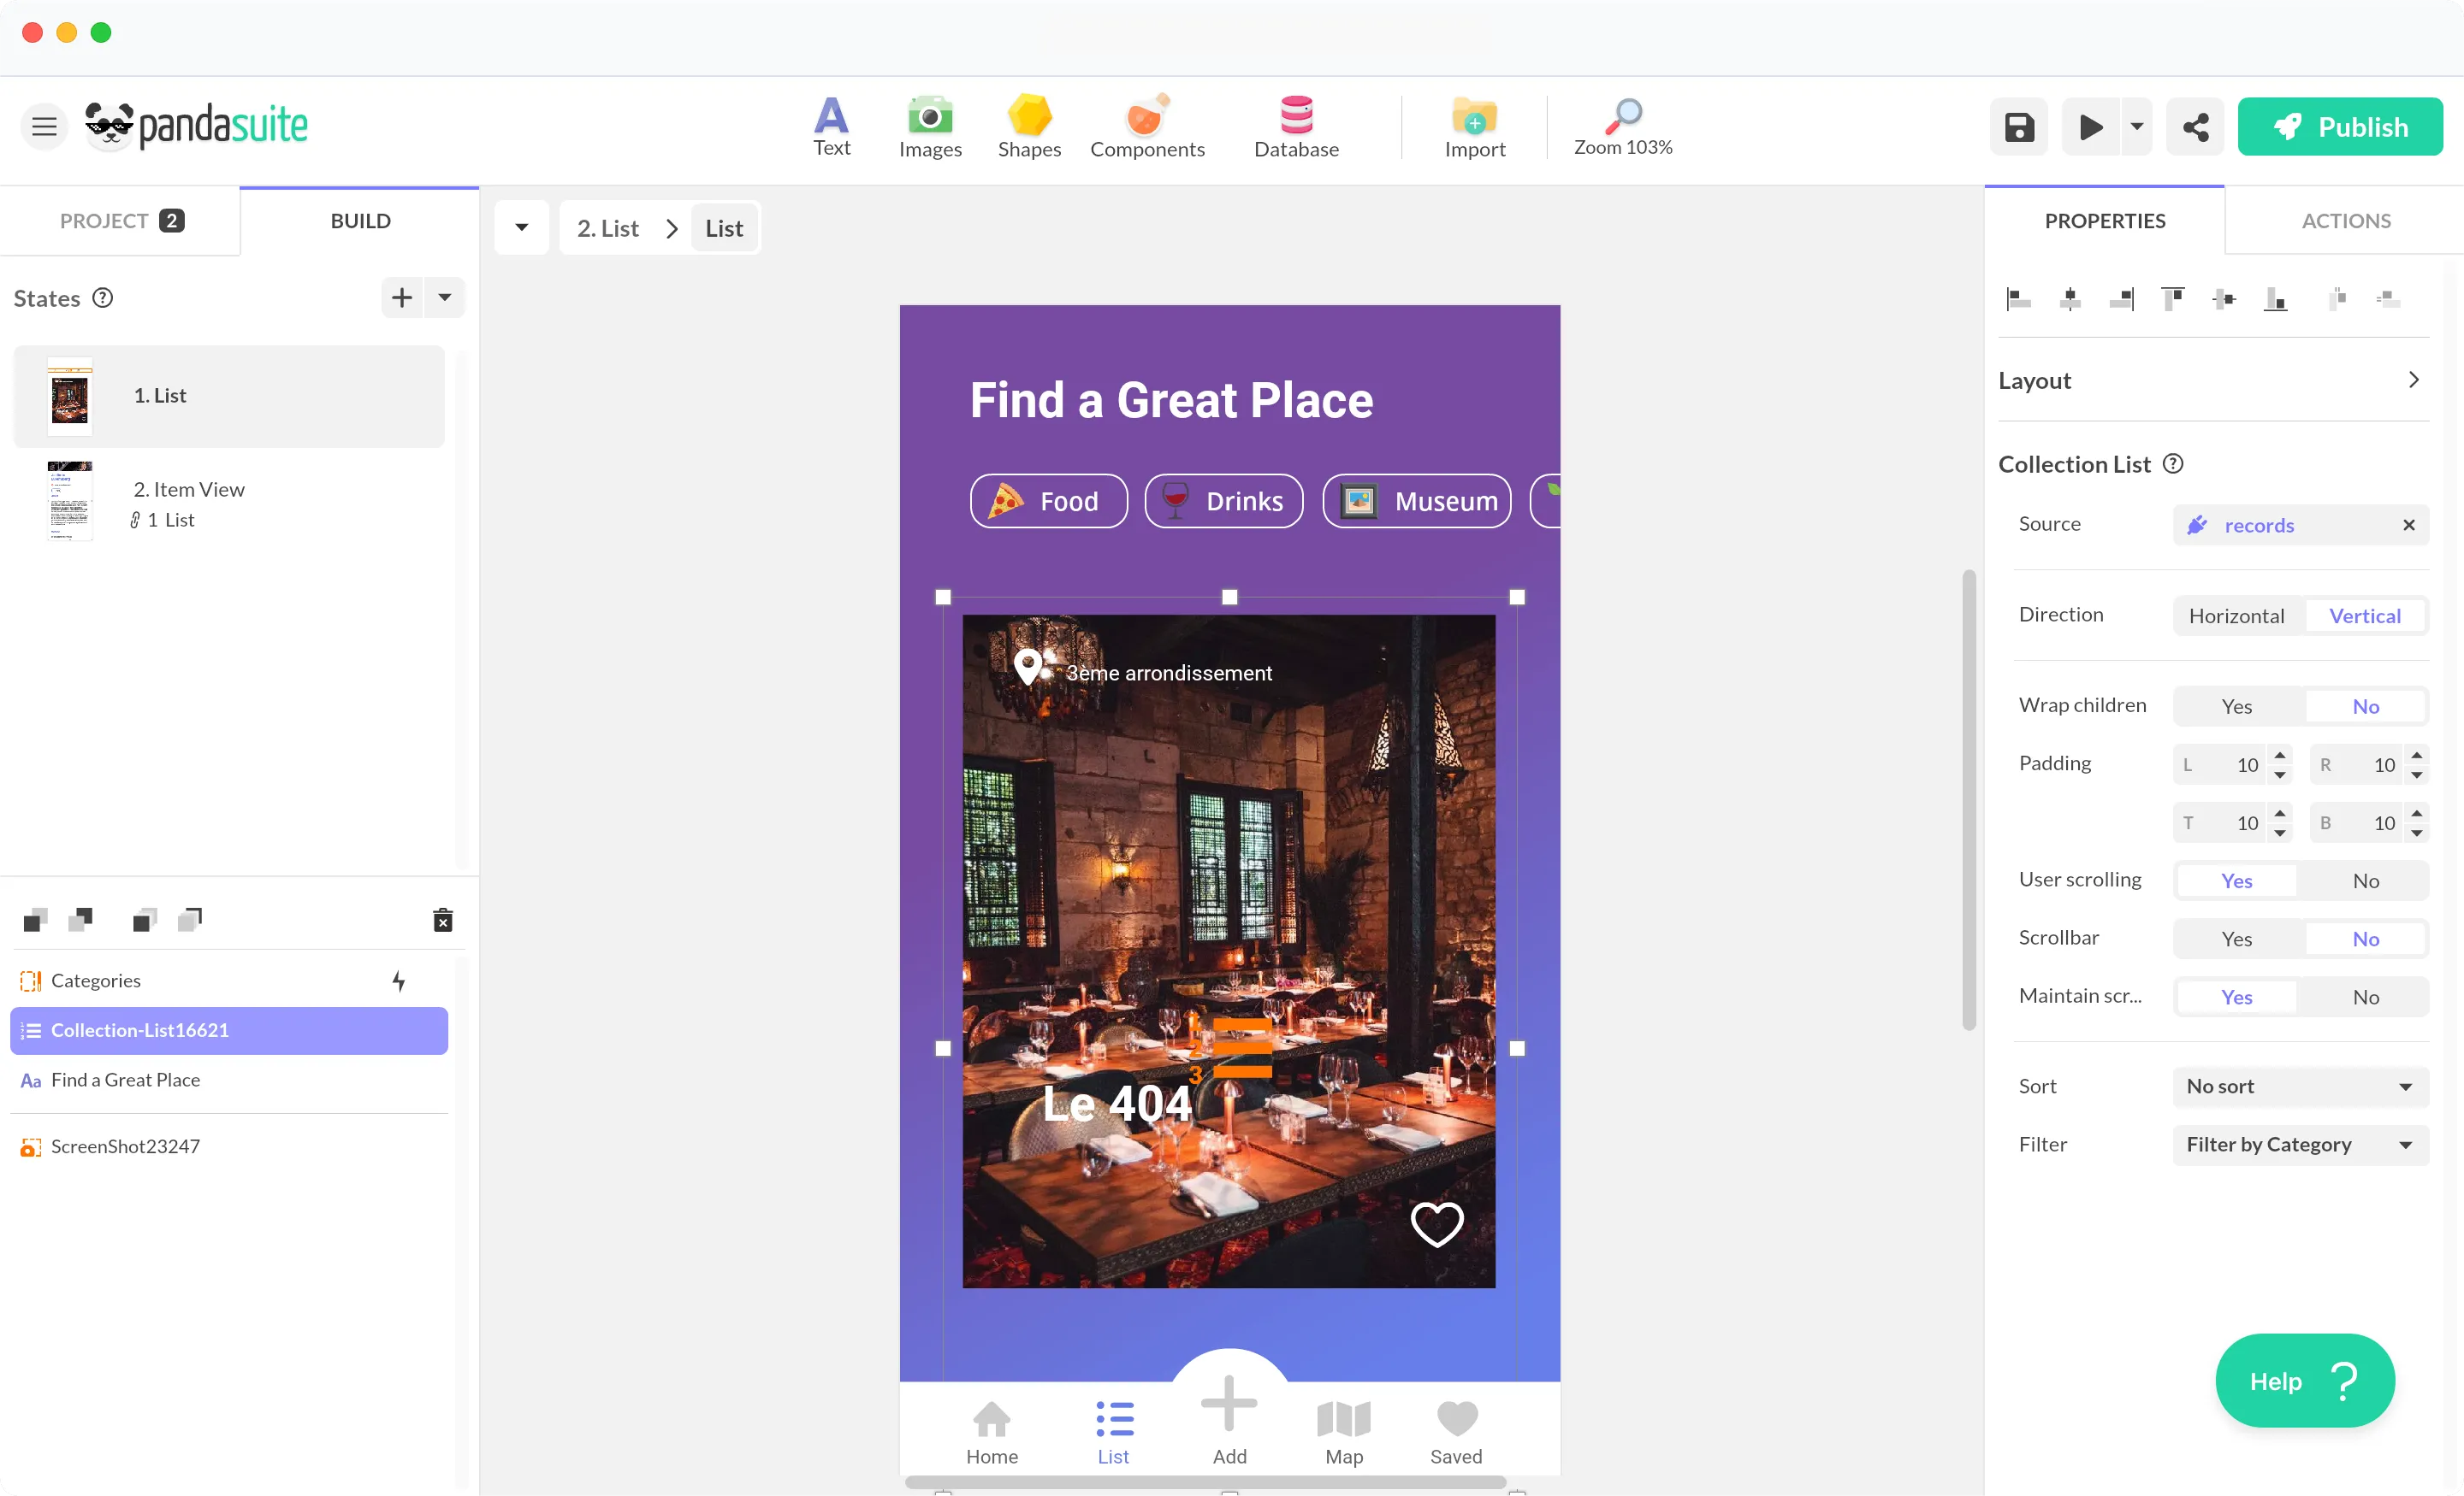Select the 2. Item View state thumbnail
The image size is (2464, 1496).
click(70, 501)
